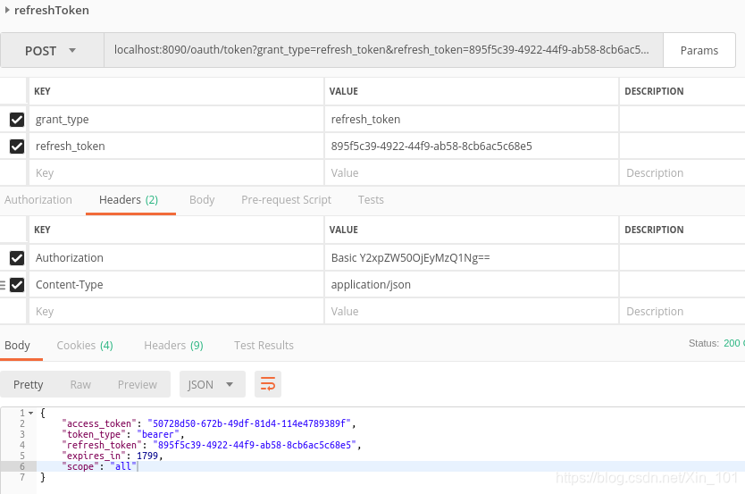Click empty Key field in params table
This screenshot has height=494, width=745.
coord(176,173)
